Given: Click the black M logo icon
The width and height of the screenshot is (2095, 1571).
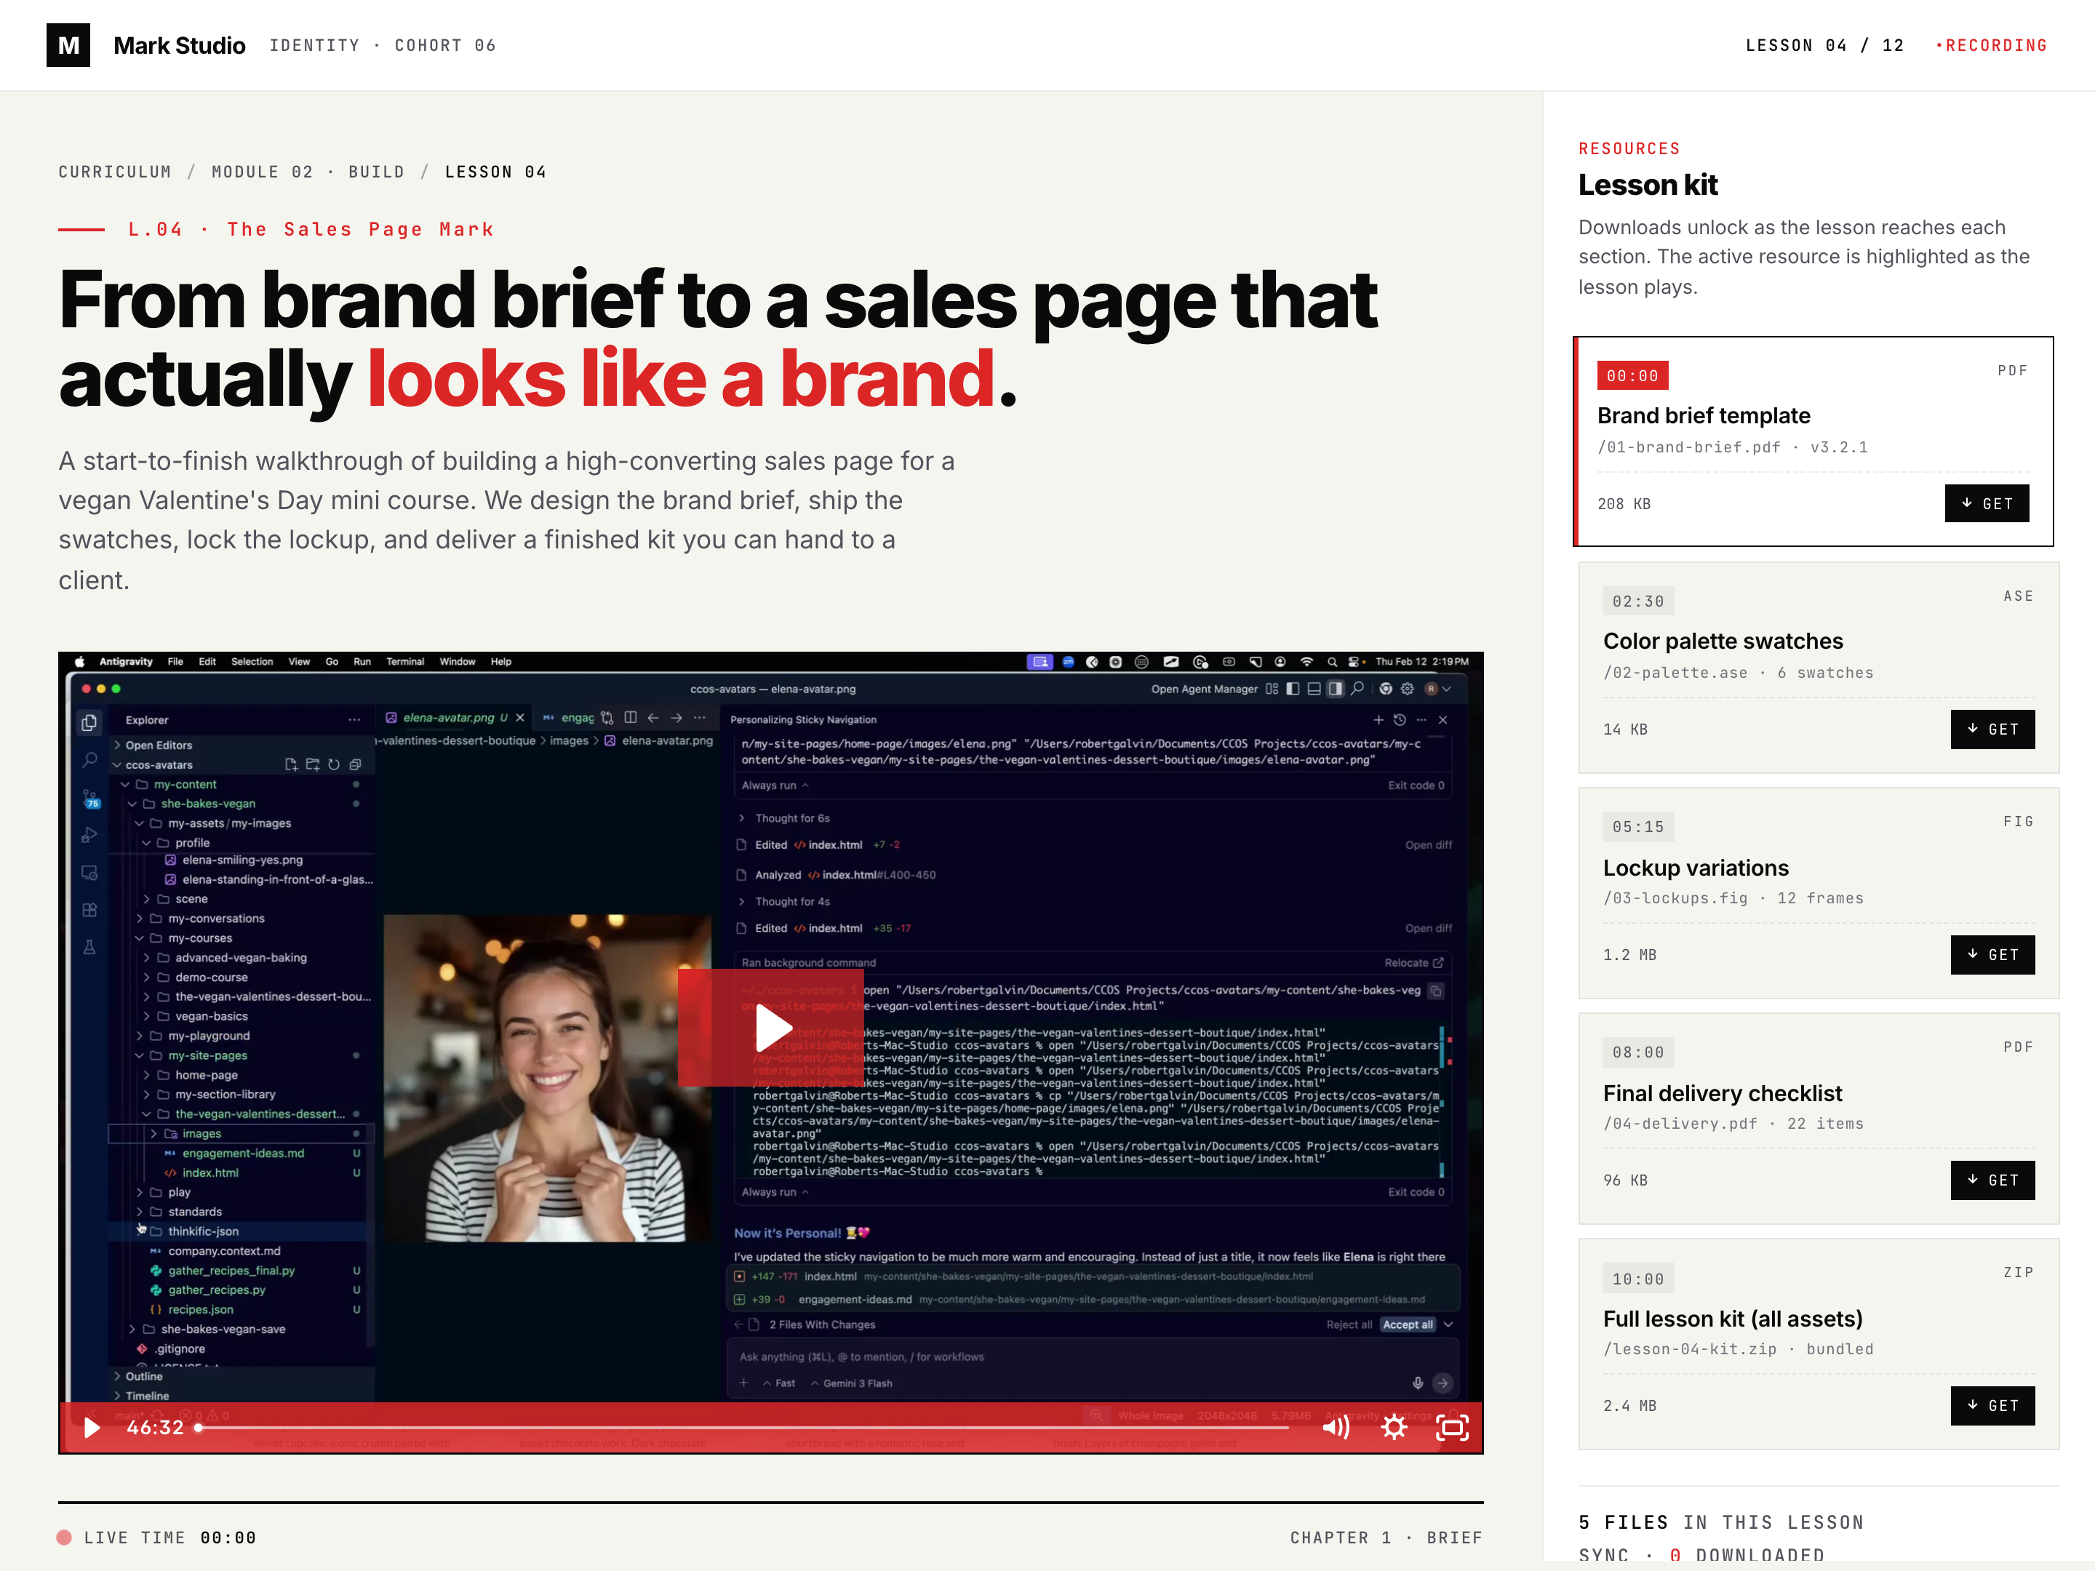Looking at the screenshot, I should 68,45.
